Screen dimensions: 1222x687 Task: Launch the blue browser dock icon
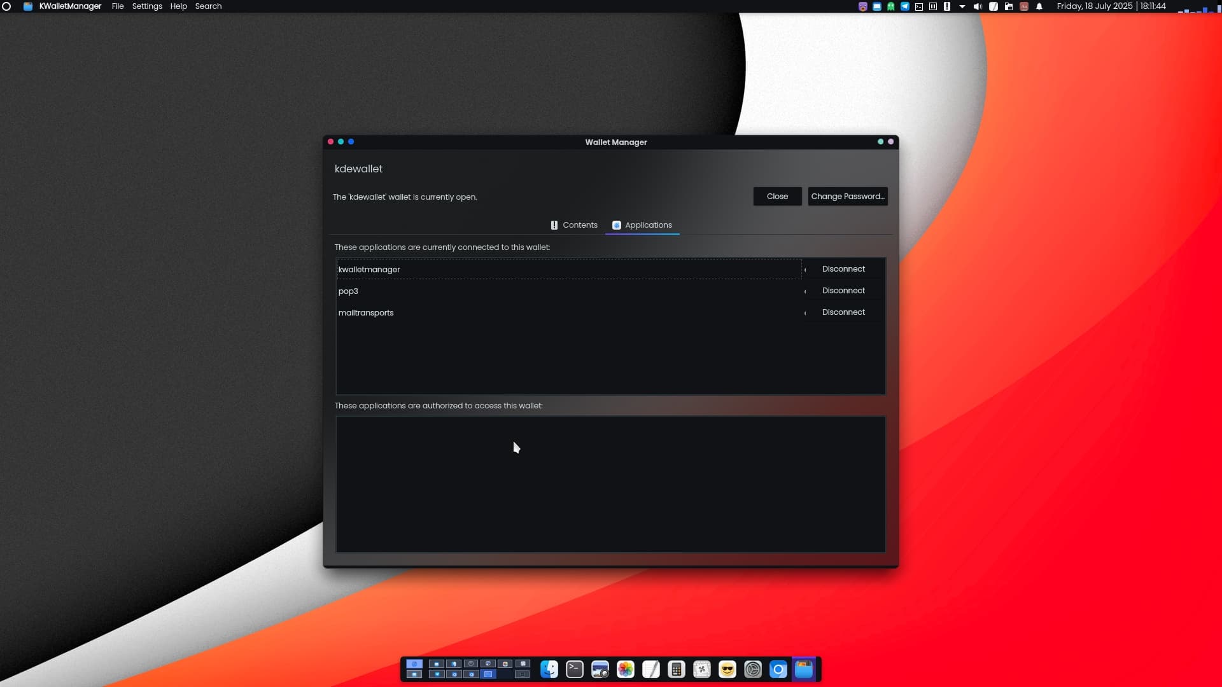(778, 669)
